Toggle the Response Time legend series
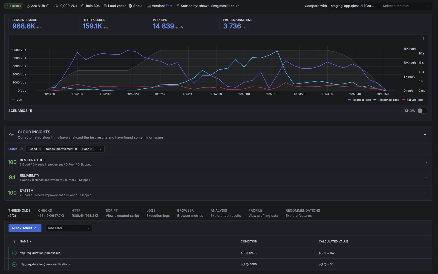The height and width of the screenshot is (274, 438). point(386,100)
